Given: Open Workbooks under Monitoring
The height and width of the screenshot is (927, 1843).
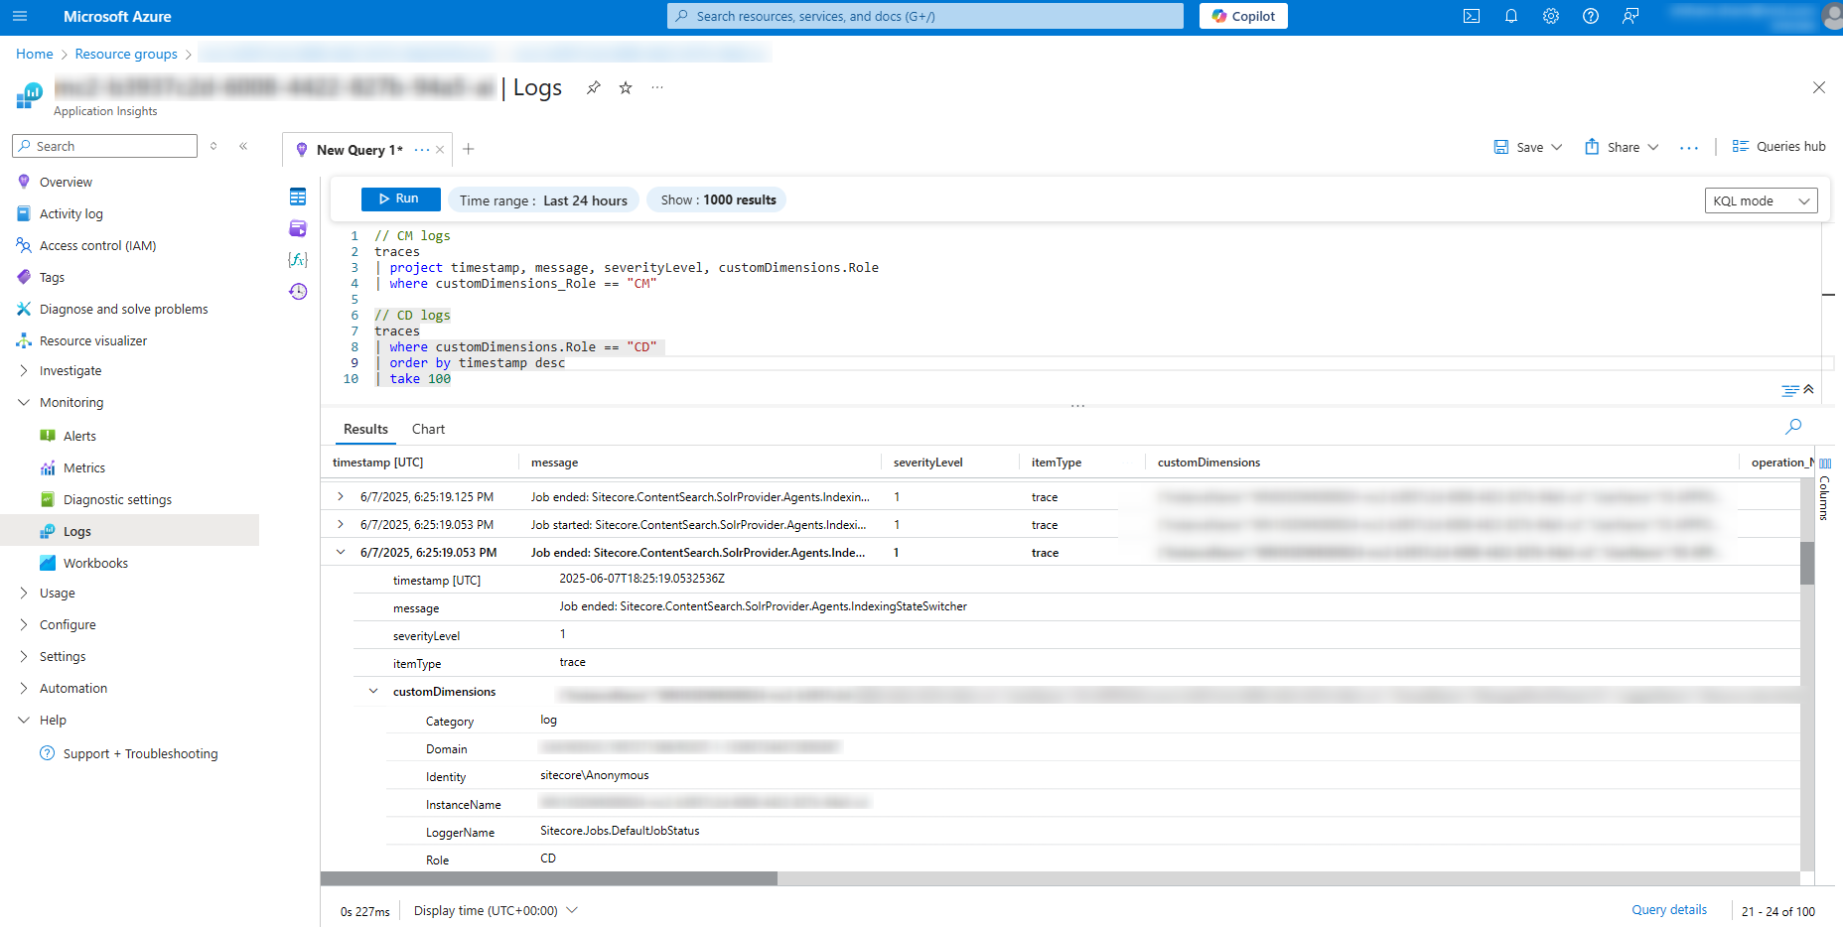Looking at the screenshot, I should 95,563.
